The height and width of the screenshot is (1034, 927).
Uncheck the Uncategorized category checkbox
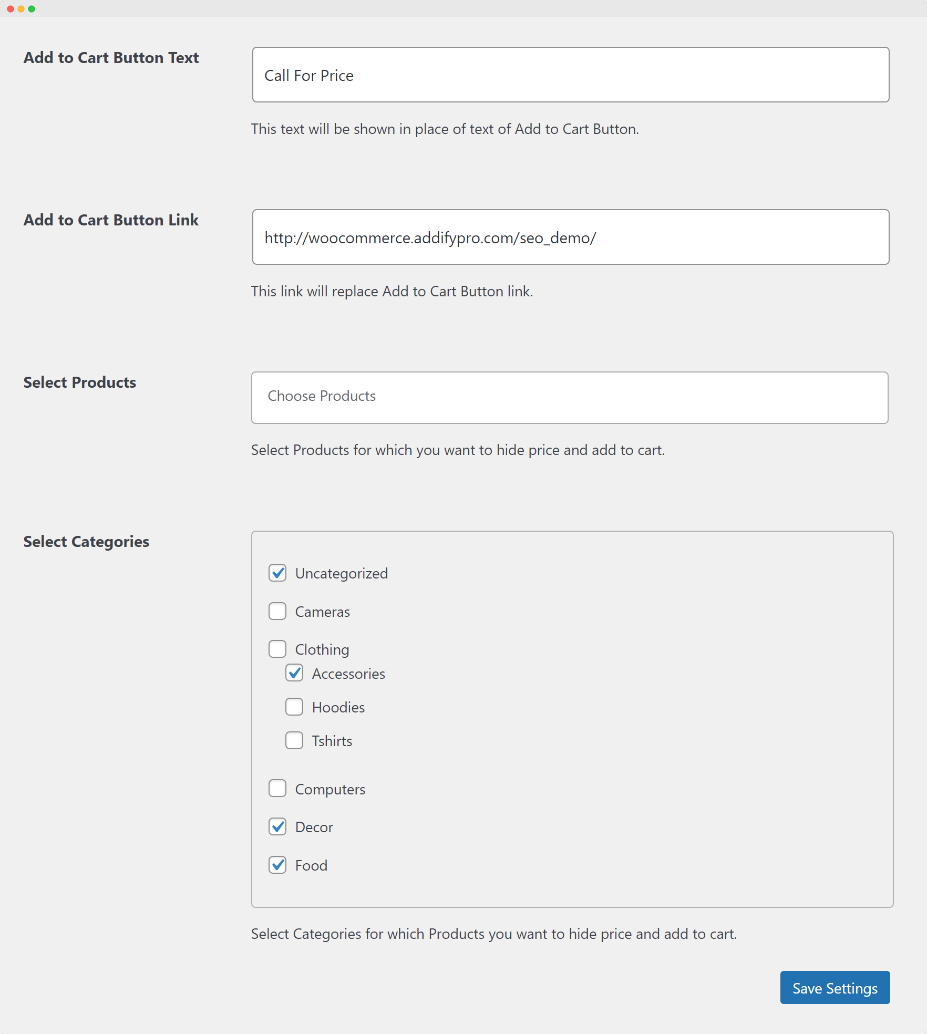point(277,573)
